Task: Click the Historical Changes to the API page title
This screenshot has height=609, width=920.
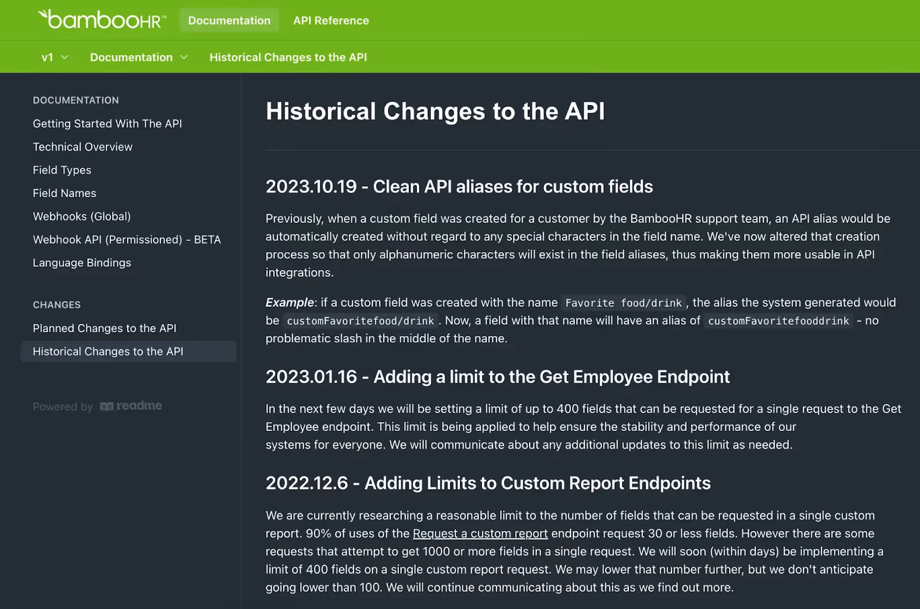Action: [x=435, y=111]
